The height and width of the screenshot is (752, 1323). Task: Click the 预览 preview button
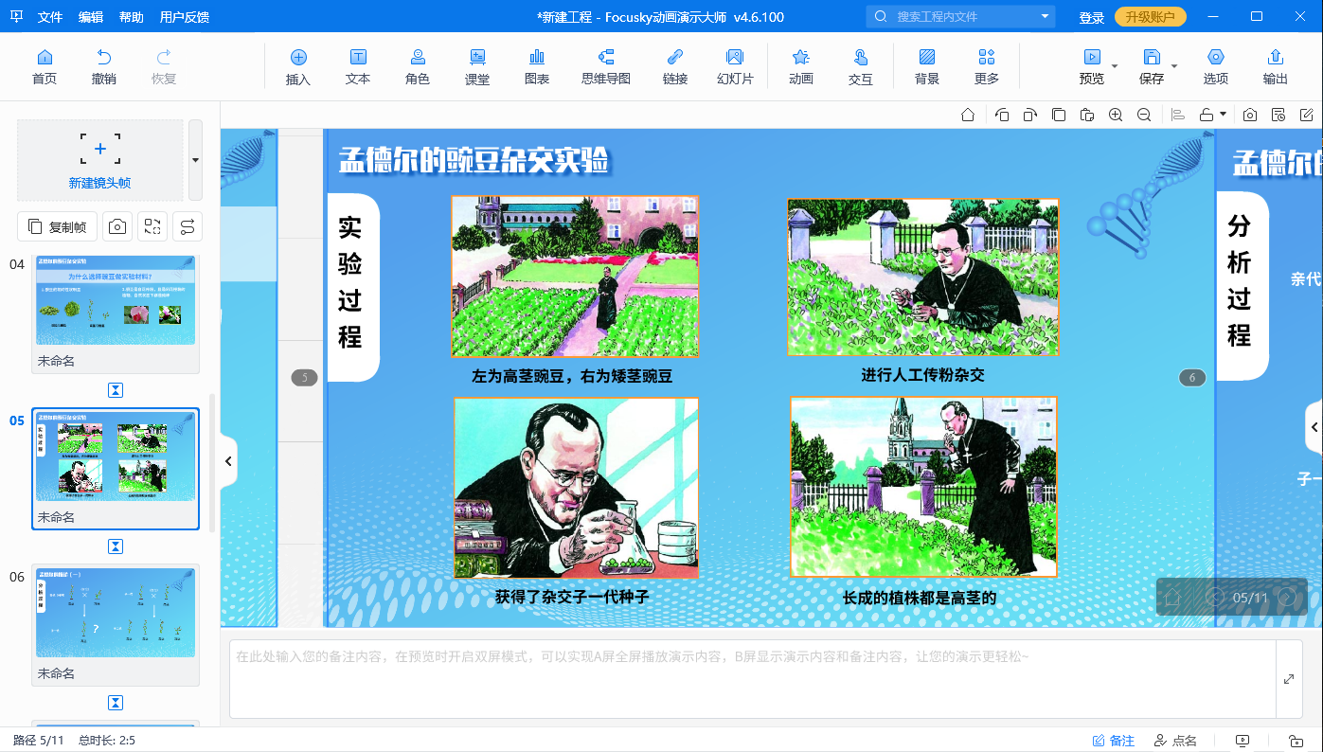[1092, 67]
